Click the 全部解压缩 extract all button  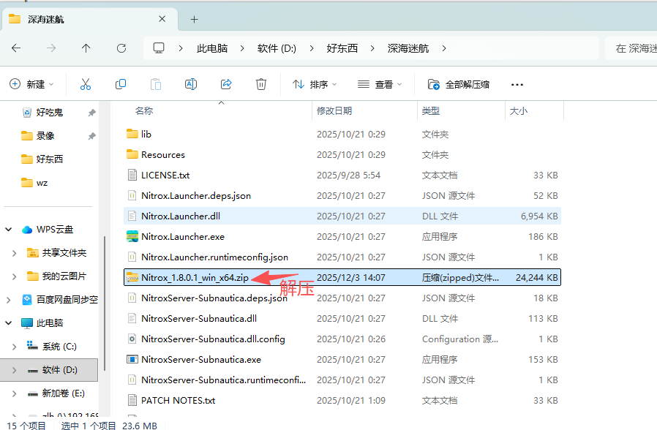[x=459, y=84]
